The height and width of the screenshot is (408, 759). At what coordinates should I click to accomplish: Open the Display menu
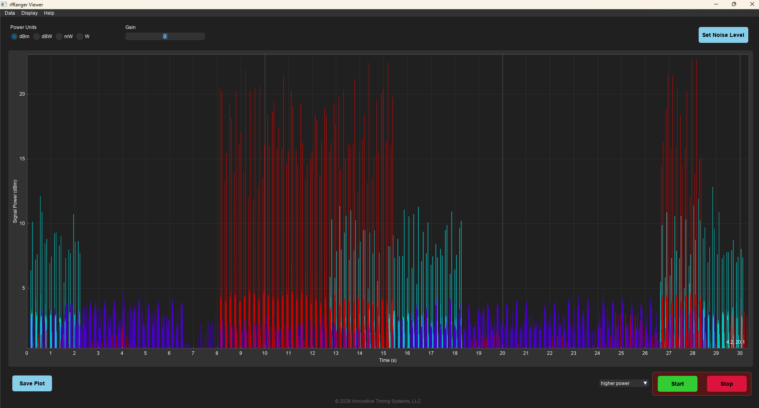click(29, 13)
